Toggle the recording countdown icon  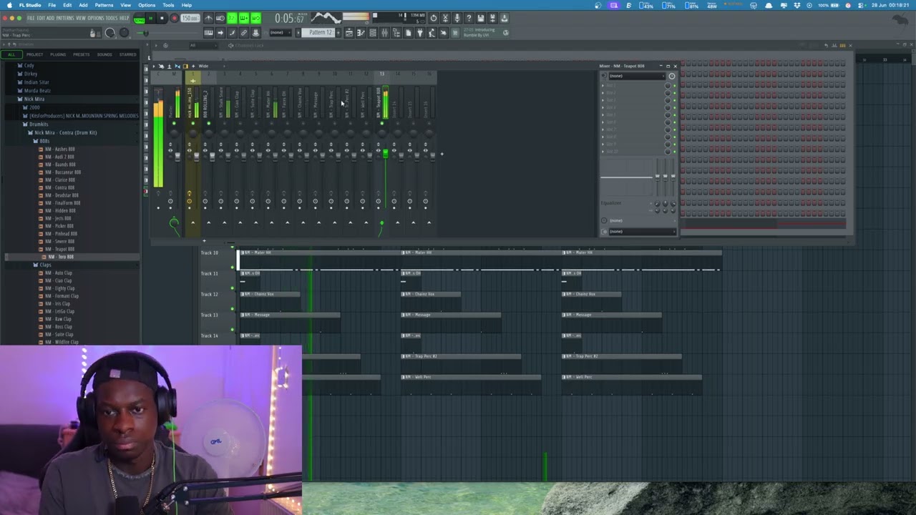point(232,18)
